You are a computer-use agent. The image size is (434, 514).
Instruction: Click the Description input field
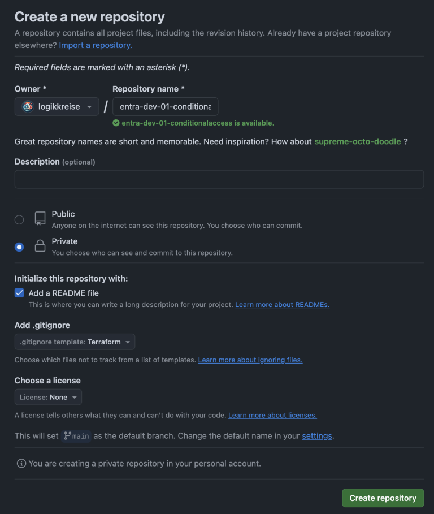[219, 179]
